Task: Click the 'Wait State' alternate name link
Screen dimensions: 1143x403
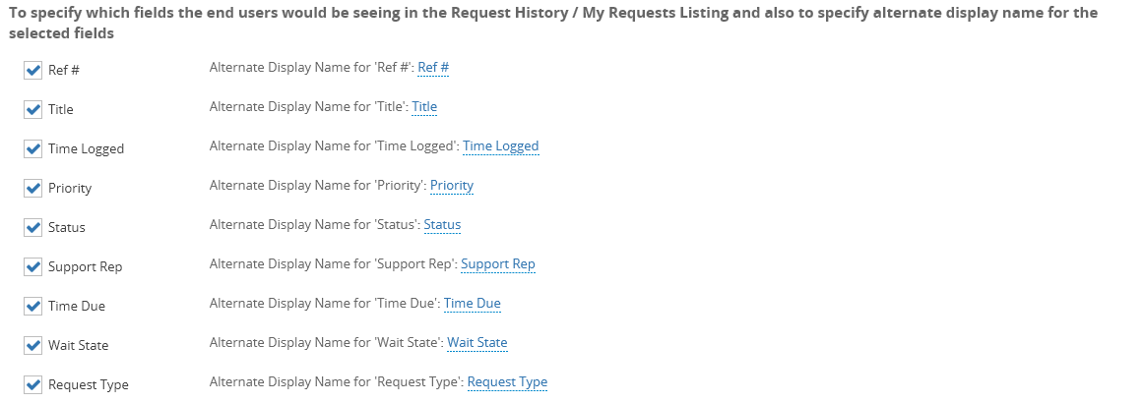Action: coord(476,343)
